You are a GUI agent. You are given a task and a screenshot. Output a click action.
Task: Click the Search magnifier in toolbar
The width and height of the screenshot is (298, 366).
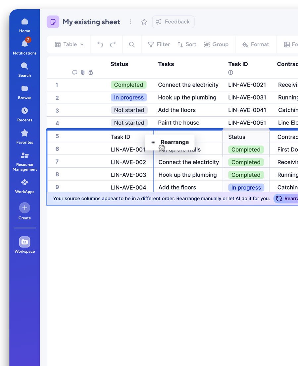(x=132, y=44)
